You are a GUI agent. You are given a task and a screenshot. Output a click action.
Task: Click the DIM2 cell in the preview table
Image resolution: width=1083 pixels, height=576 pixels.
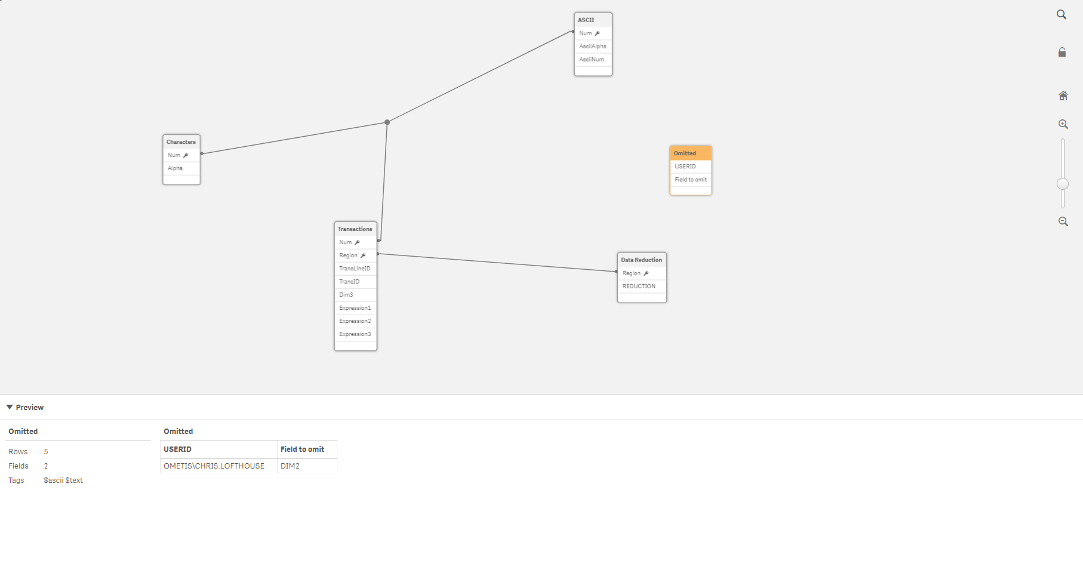tap(290, 466)
